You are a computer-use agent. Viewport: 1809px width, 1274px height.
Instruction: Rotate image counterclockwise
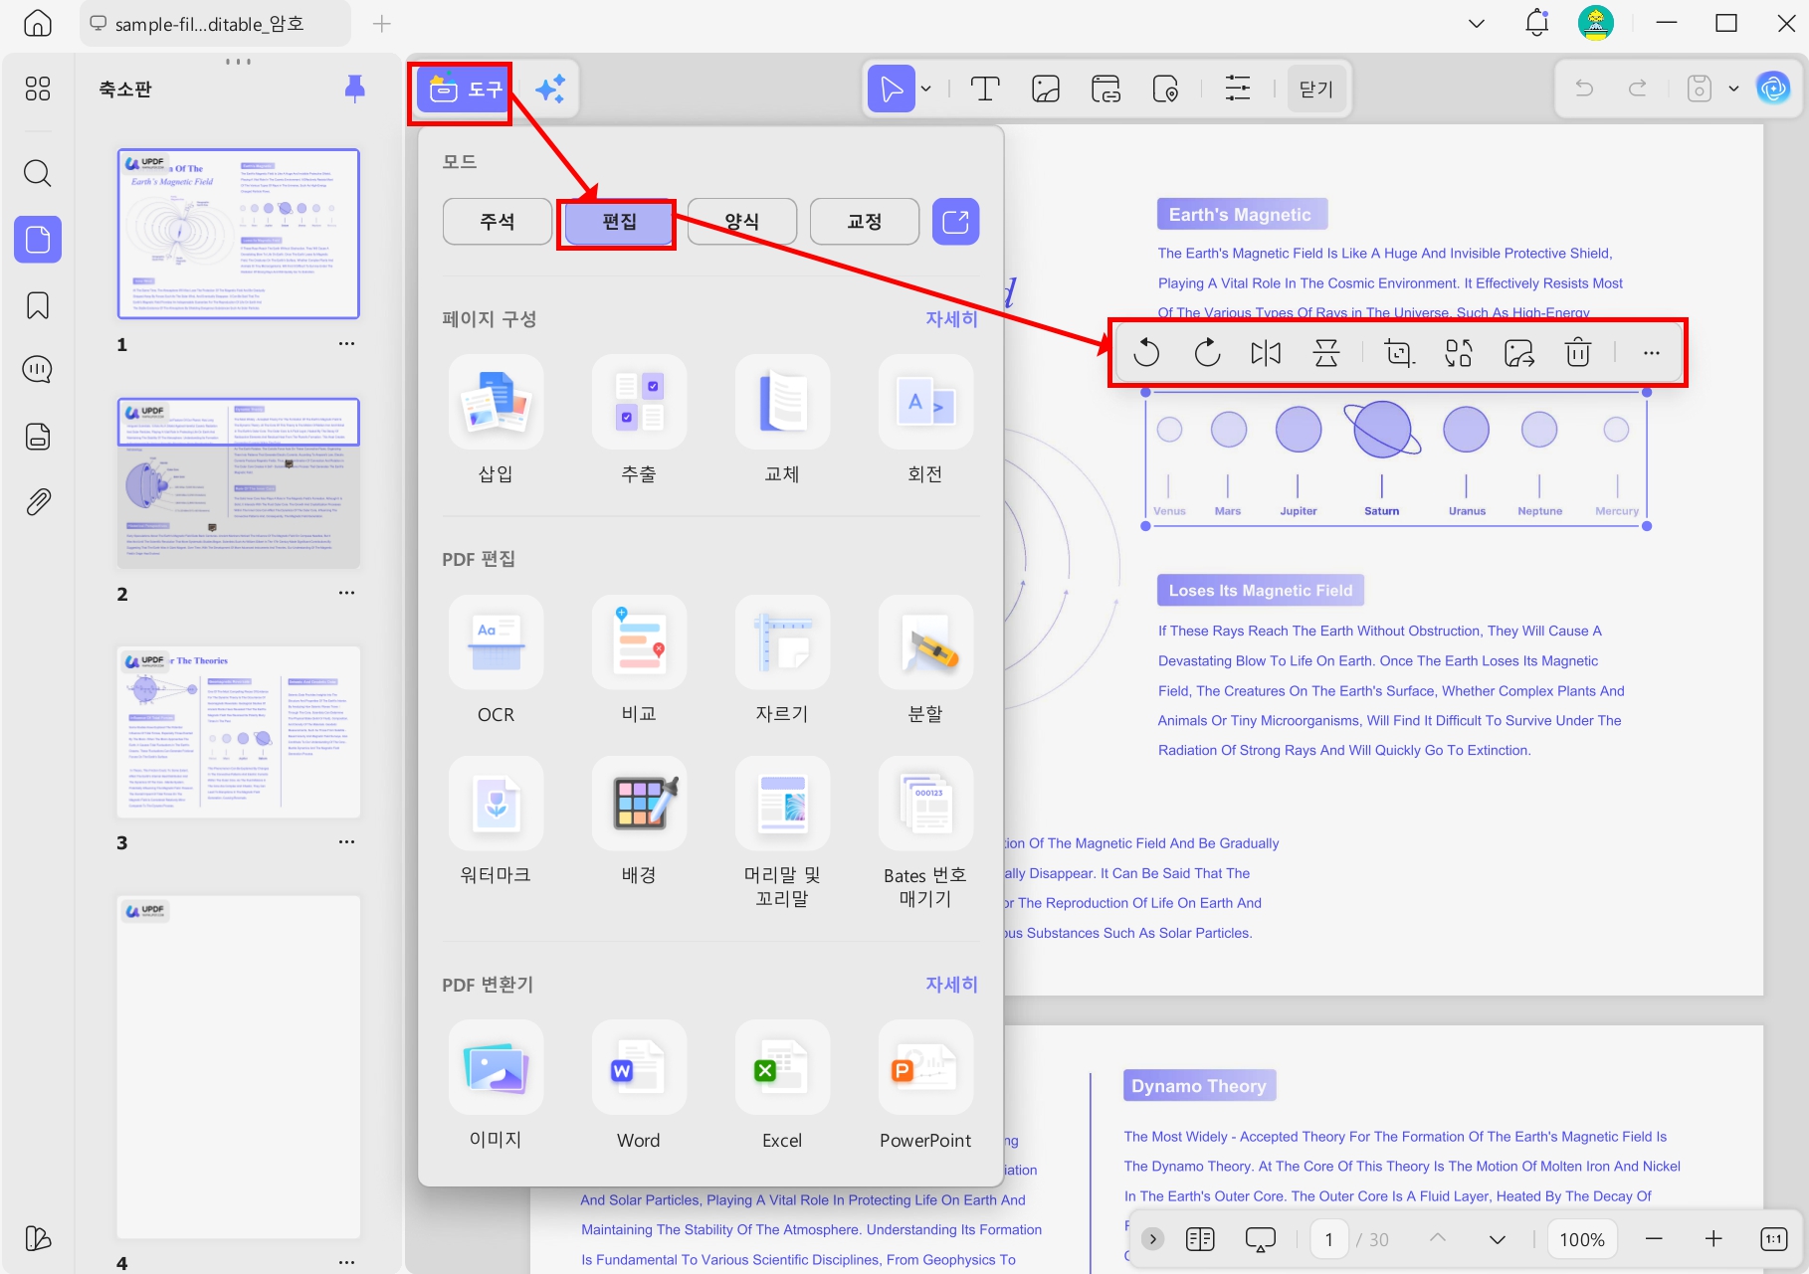coord(1146,352)
